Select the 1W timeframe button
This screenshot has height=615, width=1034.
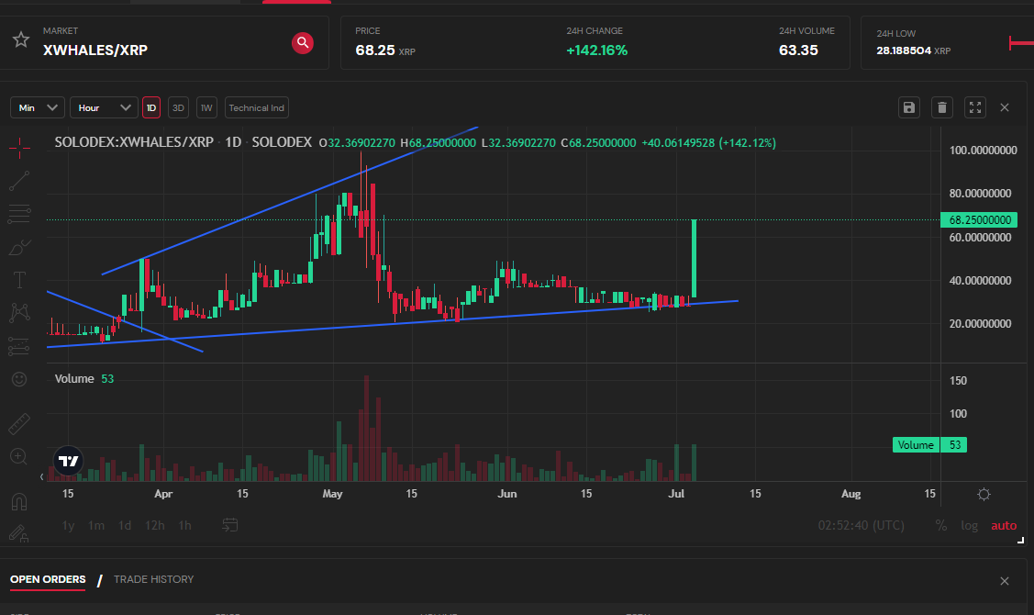[206, 107]
